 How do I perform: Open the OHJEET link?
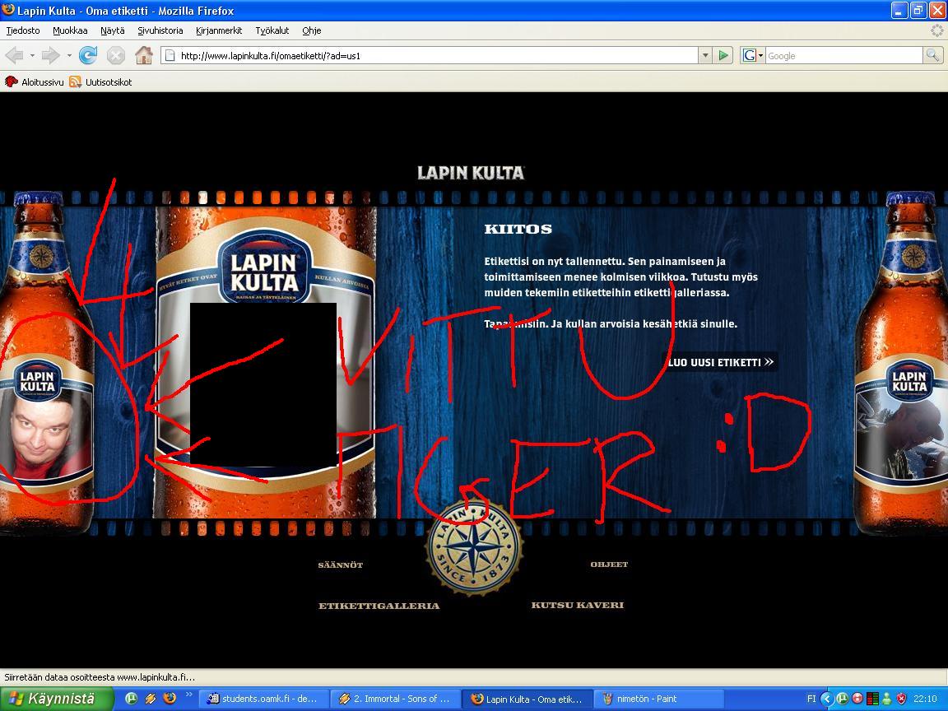click(x=609, y=564)
